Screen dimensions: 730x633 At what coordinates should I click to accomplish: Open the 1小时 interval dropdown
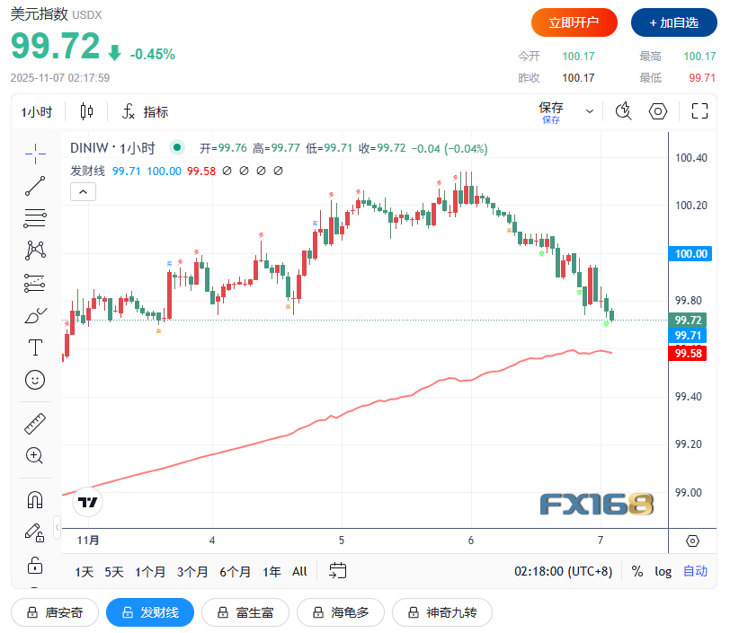(37, 112)
